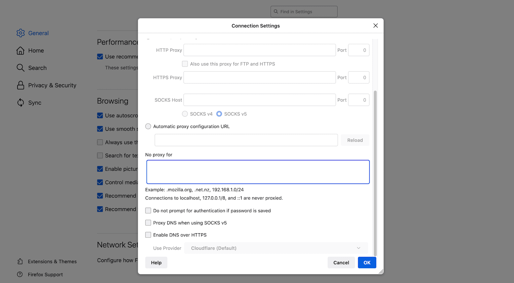
Task: Click inside the HTTP Proxy field
Action: click(259, 50)
